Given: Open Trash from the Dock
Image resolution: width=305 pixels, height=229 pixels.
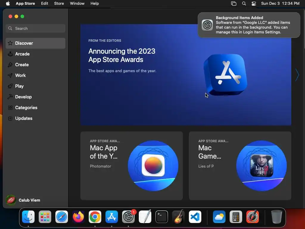Looking at the screenshot, I should pyautogui.click(x=276, y=217).
